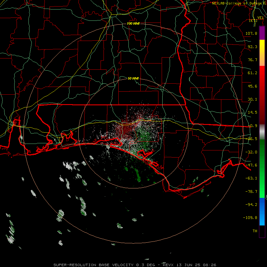267x267 pixels.
Task: Click the Super-Resolution Base Velocity caption text
Action: (135, 265)
